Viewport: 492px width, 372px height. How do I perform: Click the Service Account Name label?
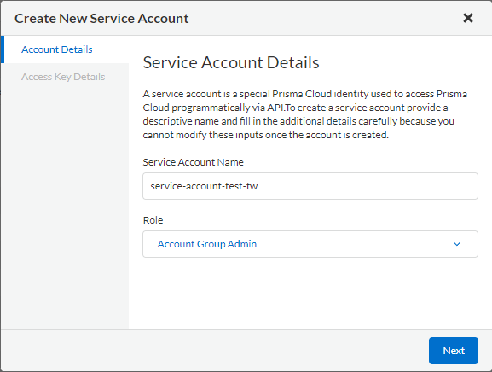(193, 162)
